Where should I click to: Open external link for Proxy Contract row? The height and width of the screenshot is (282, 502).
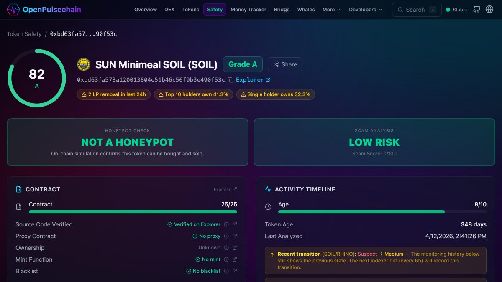tap(235, 236)
